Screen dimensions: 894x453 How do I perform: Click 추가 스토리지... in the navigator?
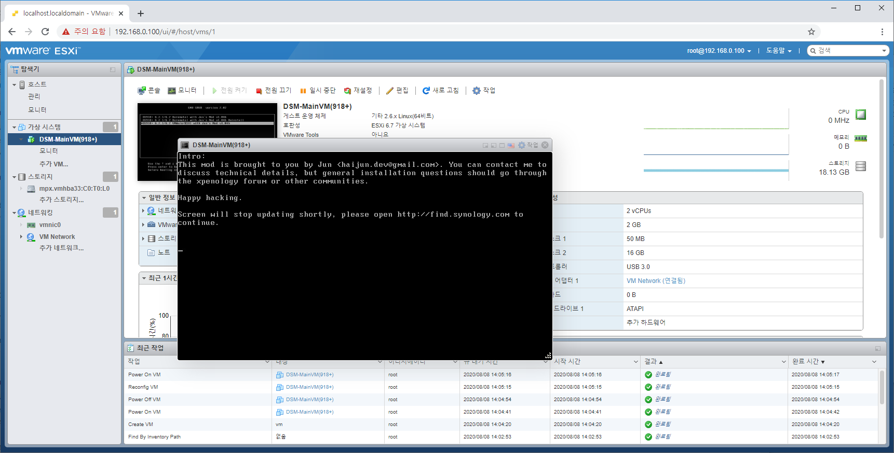point(62,200)
